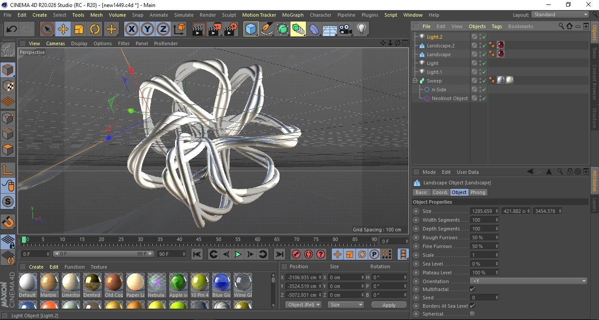The image size is (599, 320).
Task: Open the Orientation +Y dropdown
Action: point(528,281)
